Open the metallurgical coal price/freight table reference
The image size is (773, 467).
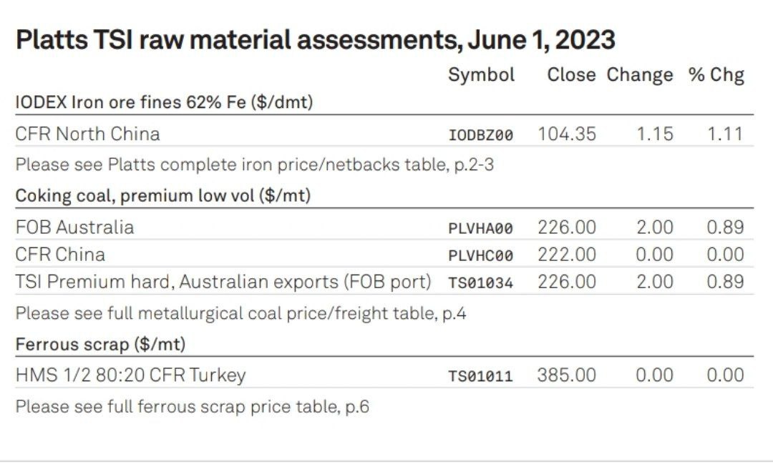tap(240, 313)
